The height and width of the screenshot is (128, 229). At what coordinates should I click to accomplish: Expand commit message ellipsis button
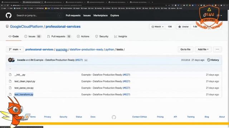click(86, 60)
